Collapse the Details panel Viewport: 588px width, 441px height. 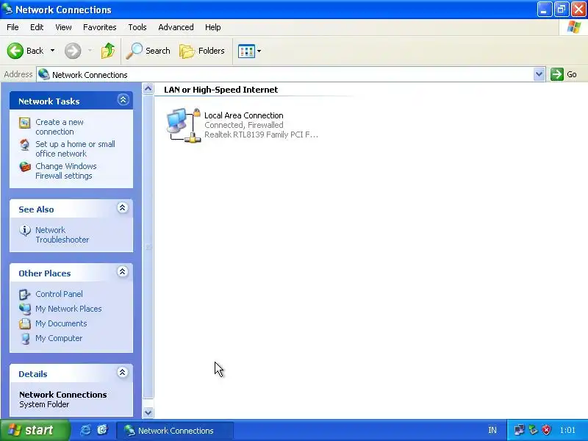122,373
